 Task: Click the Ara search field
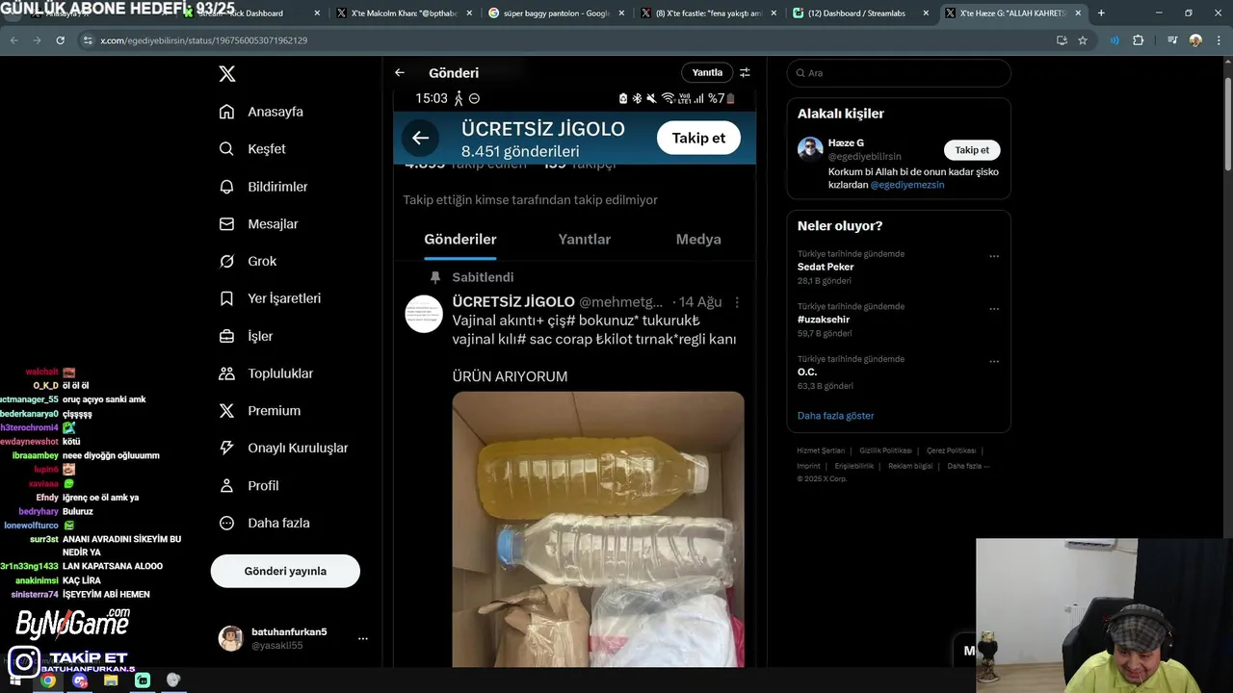(x=899, y=73)
